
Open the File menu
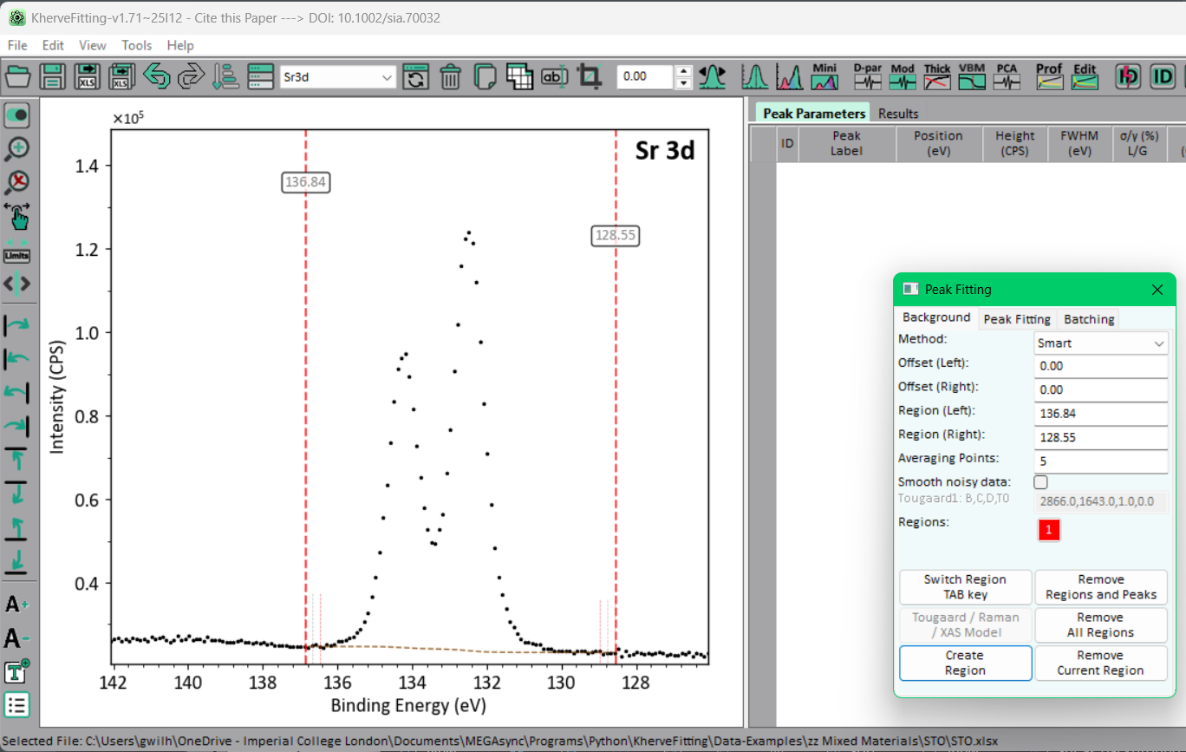point(17,45)
